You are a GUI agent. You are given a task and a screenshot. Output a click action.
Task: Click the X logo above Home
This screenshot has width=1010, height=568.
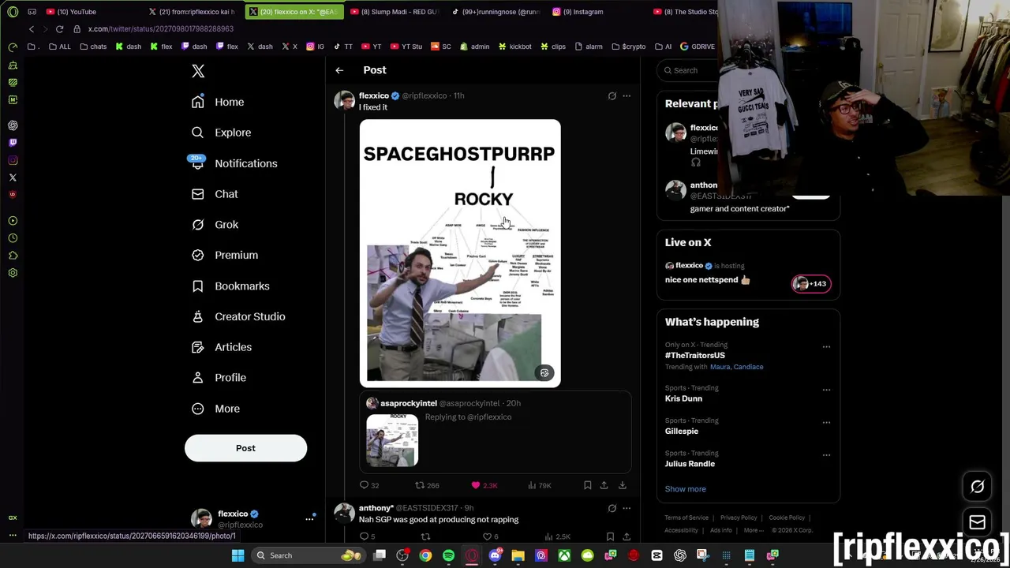tap(198, 71)
